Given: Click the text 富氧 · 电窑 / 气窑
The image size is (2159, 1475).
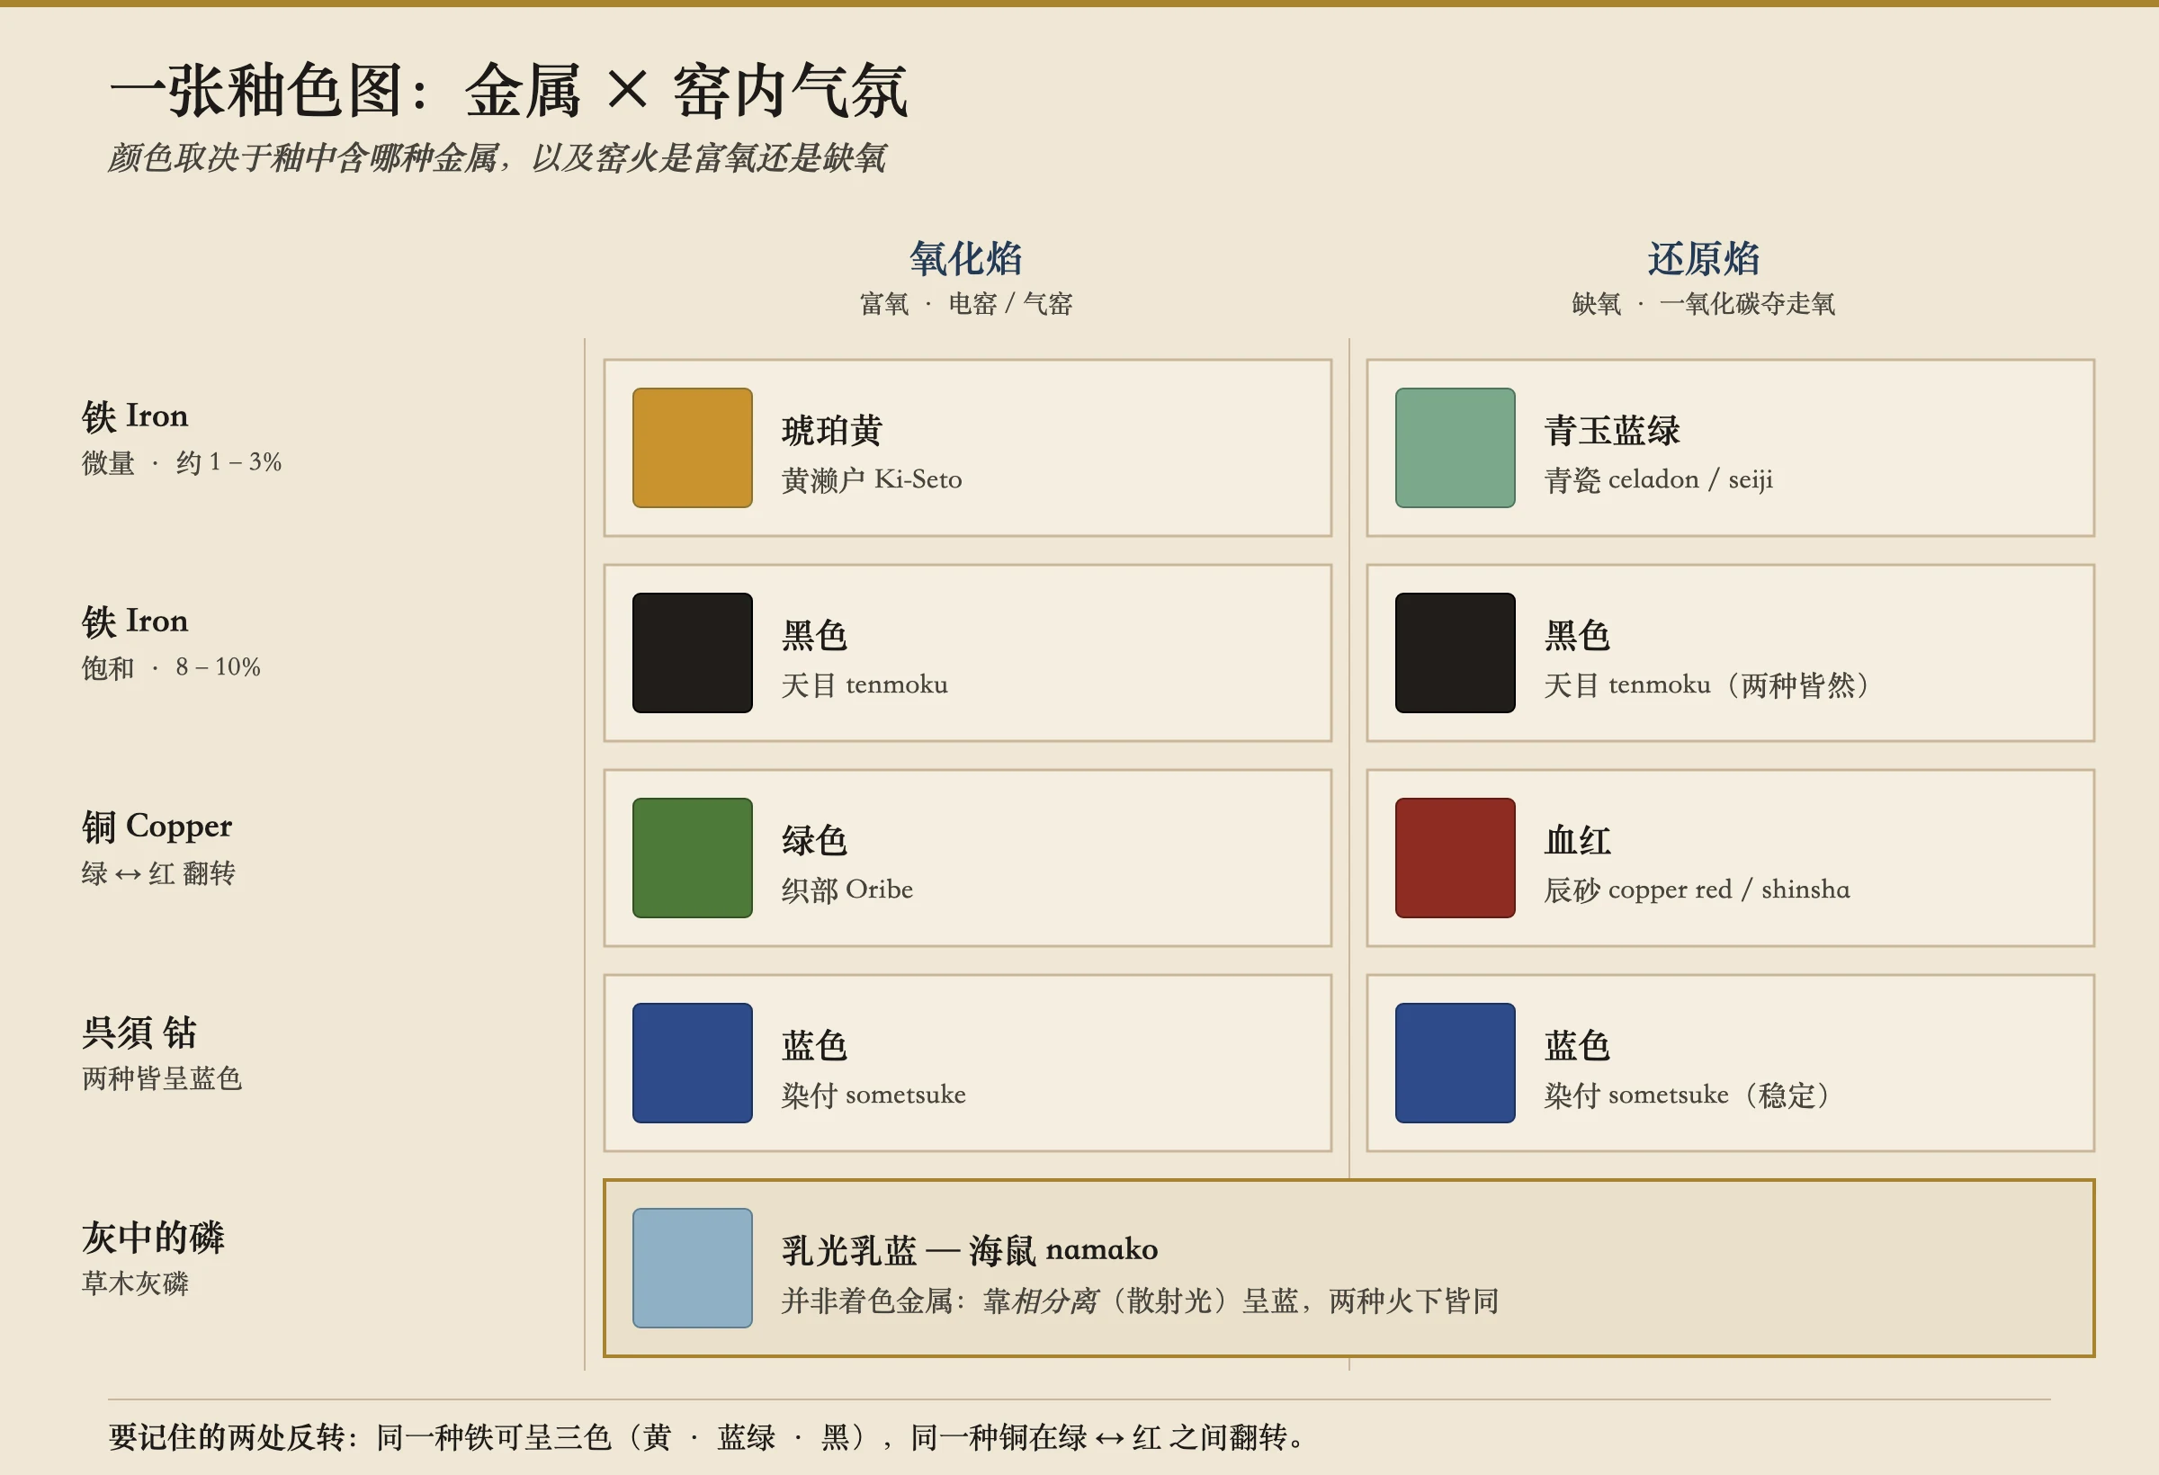Looking at the screenshot, I should tap(965, 304).
